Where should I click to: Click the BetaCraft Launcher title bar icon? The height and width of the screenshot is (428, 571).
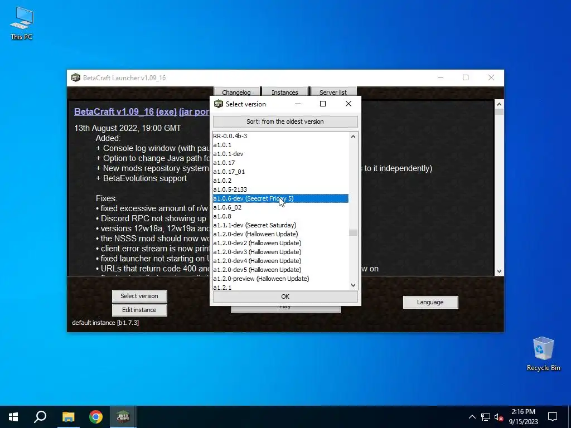point(75,77)
